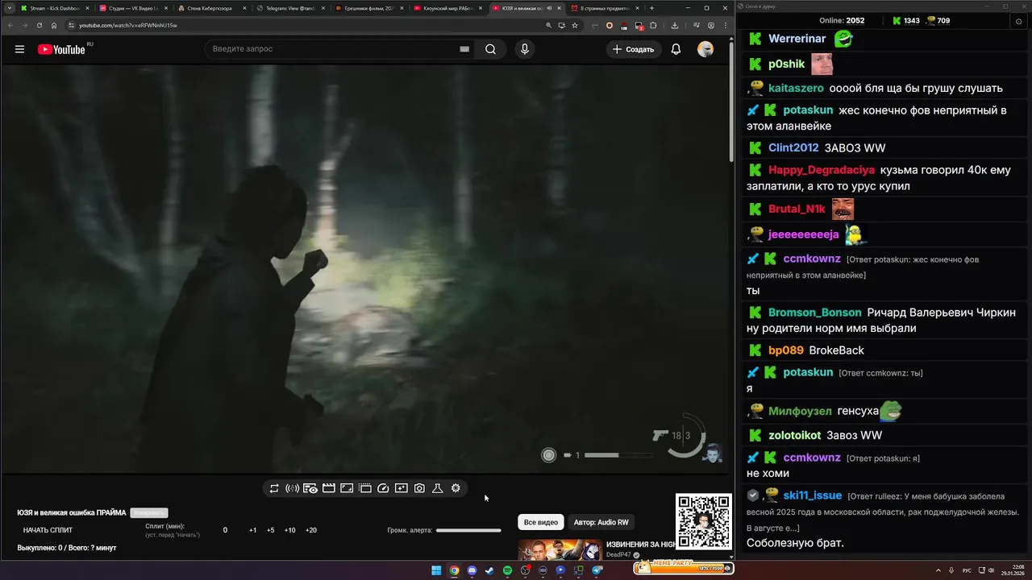Open the browser downloads arrow icon

675,25
